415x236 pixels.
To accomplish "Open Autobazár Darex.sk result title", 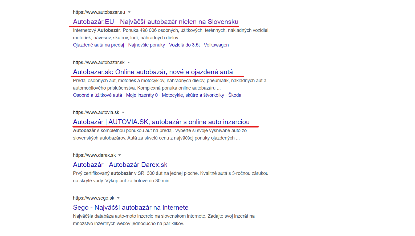I will point(120,165).
